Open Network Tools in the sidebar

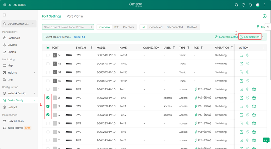(16, 121)
